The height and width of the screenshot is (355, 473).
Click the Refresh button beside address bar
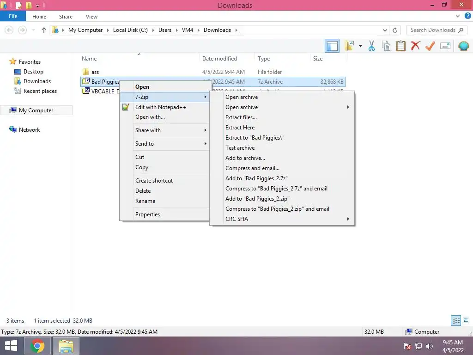coord(395,30)
